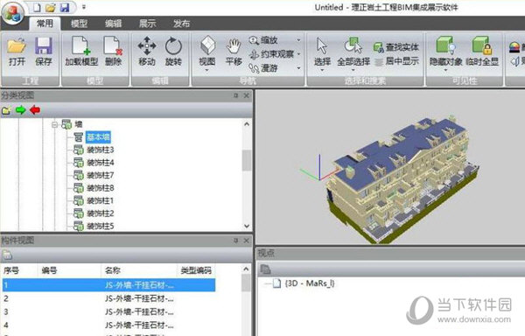Select the 装饰柱1 tree item
Screen dimensions: 525x336
tap(101, 200)
